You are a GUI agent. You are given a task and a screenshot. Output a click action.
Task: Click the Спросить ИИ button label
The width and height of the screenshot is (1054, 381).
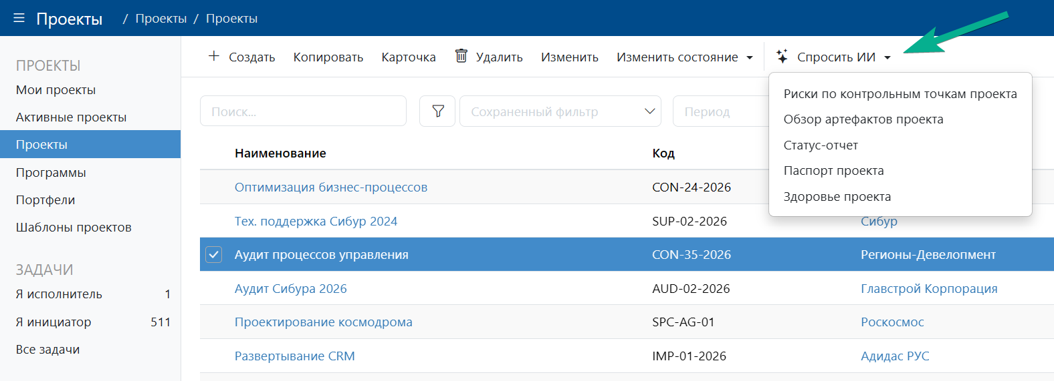[836, 57]
